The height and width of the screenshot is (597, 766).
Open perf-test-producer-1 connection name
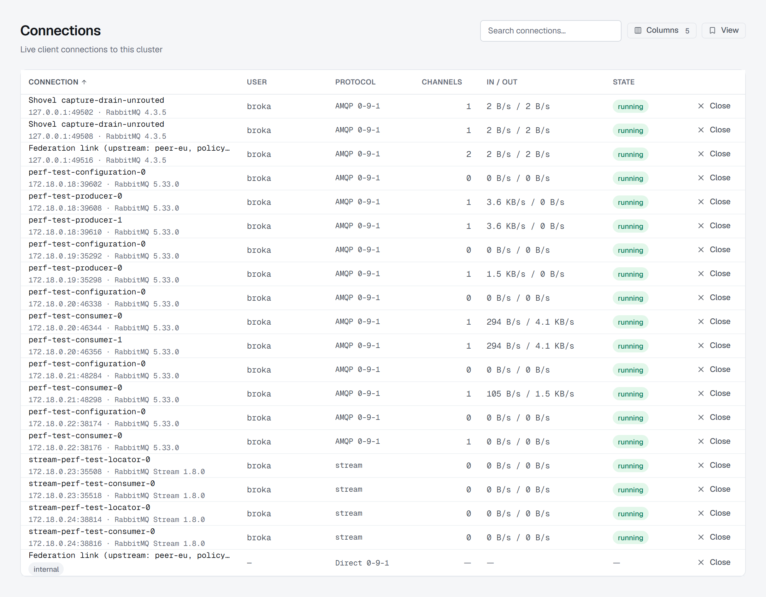(x=75, y=220)
